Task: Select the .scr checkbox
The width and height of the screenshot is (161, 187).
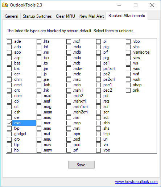Action: point(98,112)
